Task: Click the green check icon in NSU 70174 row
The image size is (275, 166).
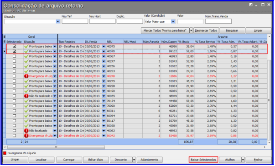Action: (26, 101)
